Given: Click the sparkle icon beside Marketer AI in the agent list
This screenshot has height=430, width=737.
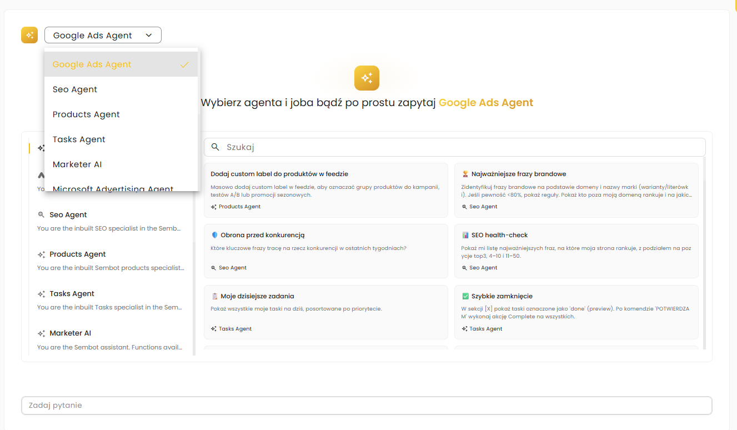Looking at the screenshot, I should coord(41,333).
